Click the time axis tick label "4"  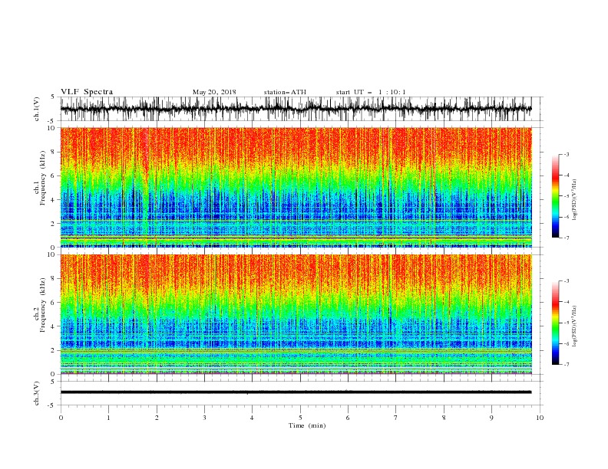(252, 418)
